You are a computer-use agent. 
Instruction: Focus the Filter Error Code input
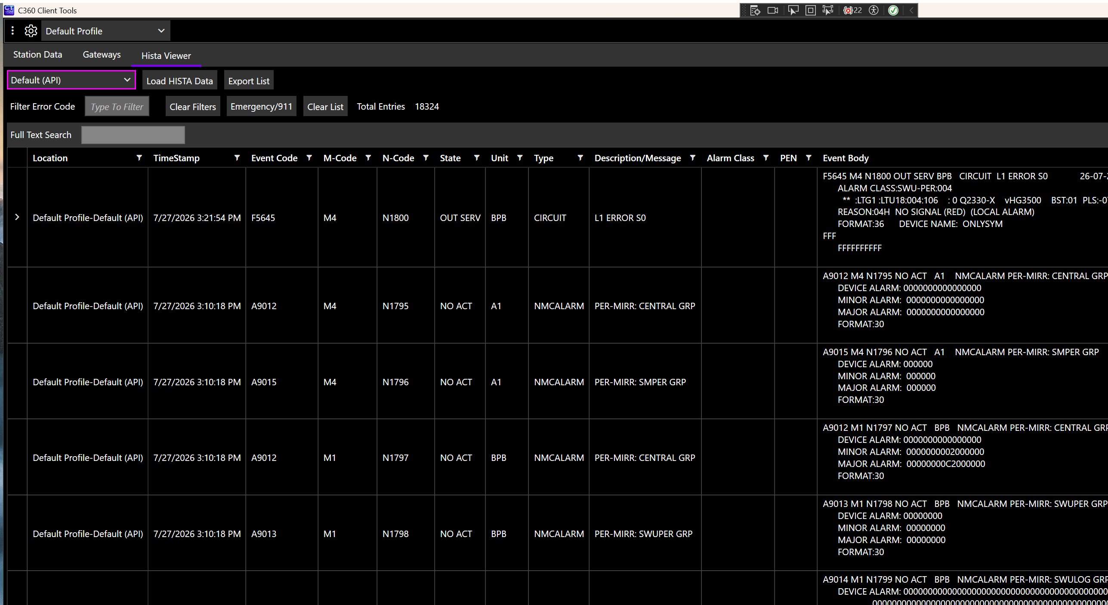pos(117,107)
